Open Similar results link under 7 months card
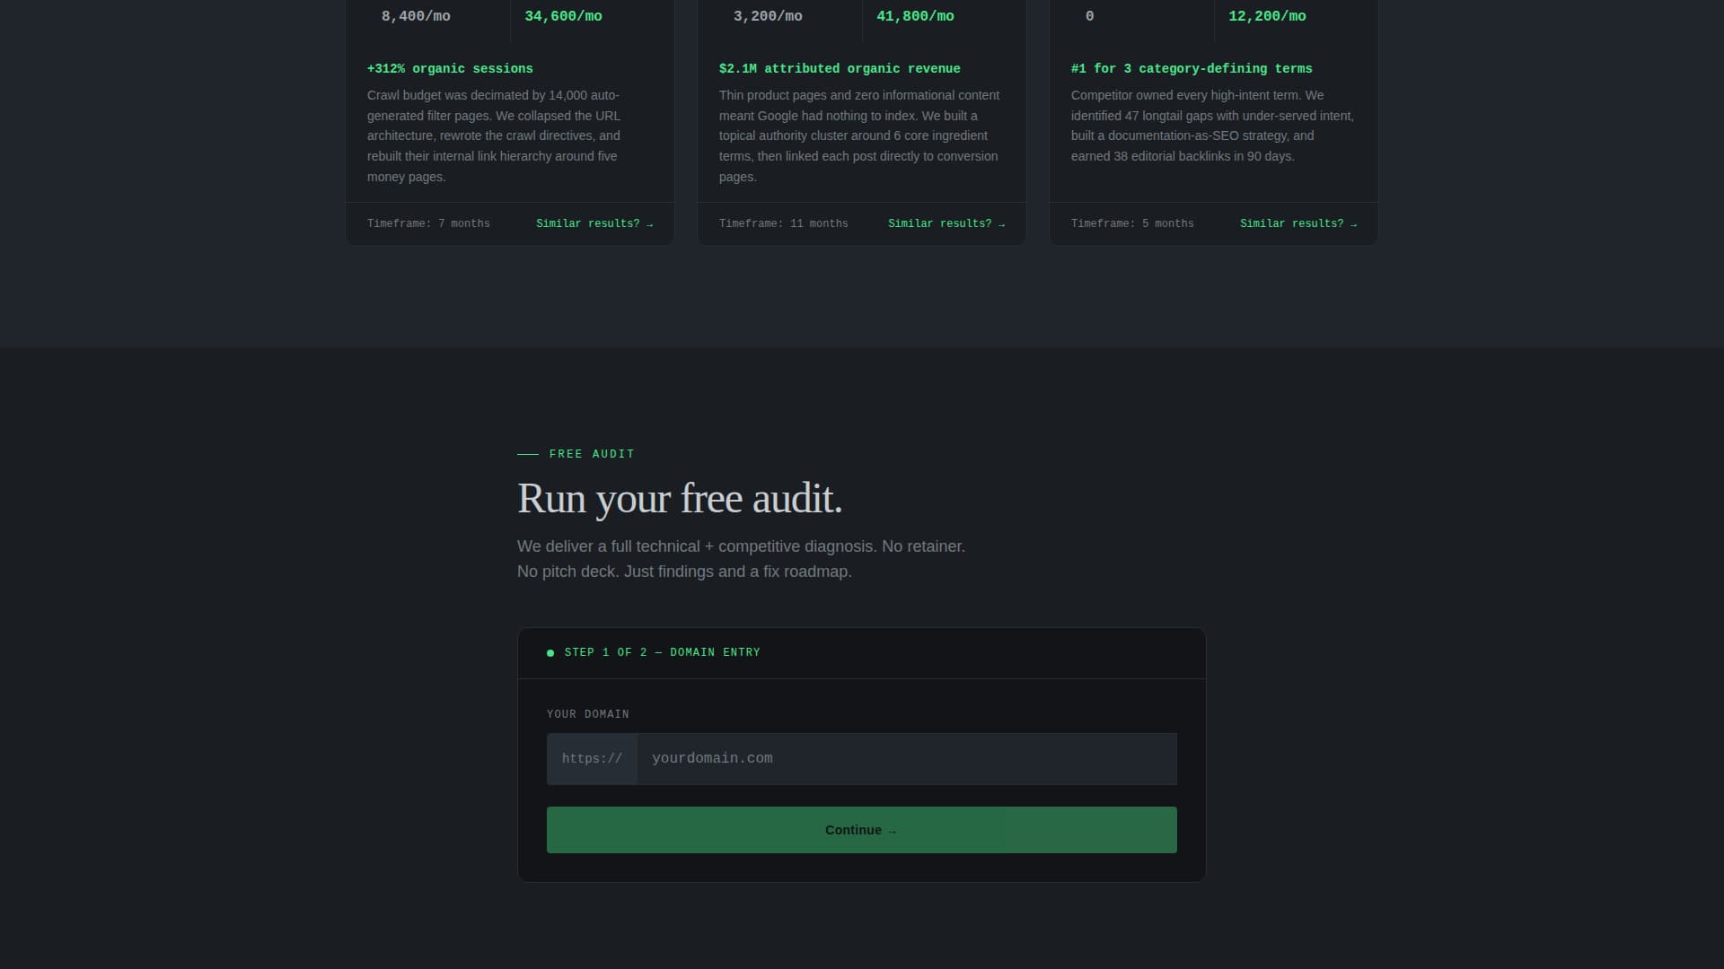The image size is (1724, 969). click(594, 223)
